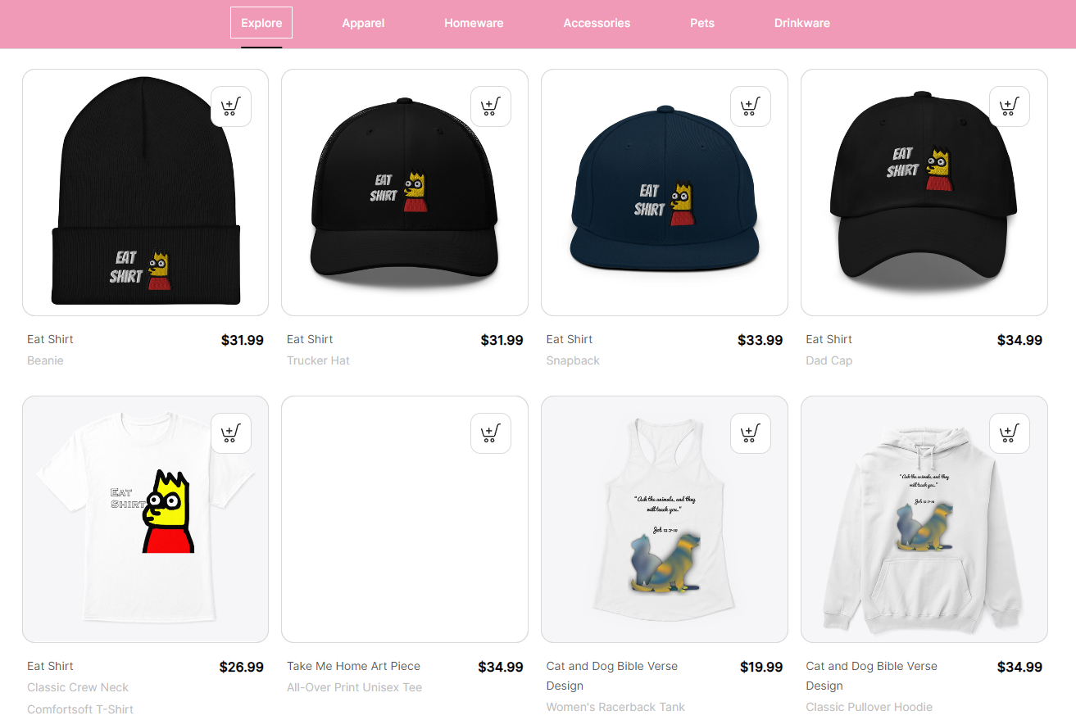
Task: Open the black beanie product image
Action: coord(145,192)
